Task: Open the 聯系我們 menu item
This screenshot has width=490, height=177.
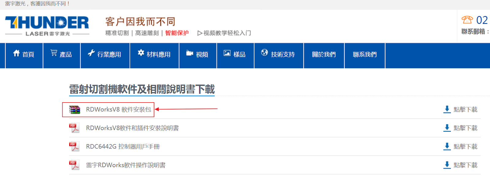Action: (x=365, y=55)
